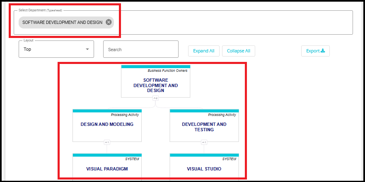This screenshot has width=365, height=182.
Task: Open the Visual Paradigm system node
Action: click(107, 169)
